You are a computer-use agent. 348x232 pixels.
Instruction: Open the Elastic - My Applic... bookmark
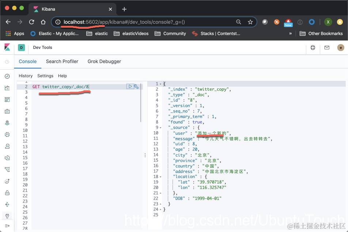coord(54,34)
